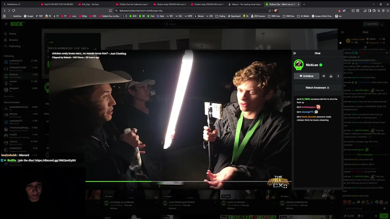This screenshot has width=390, height=219.
Task: Click the NickLee channel name
Action: tap(312, 65)
